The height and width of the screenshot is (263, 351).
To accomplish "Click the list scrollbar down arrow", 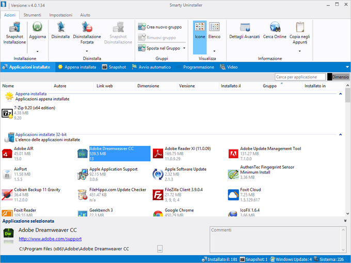I will [347, 213].
